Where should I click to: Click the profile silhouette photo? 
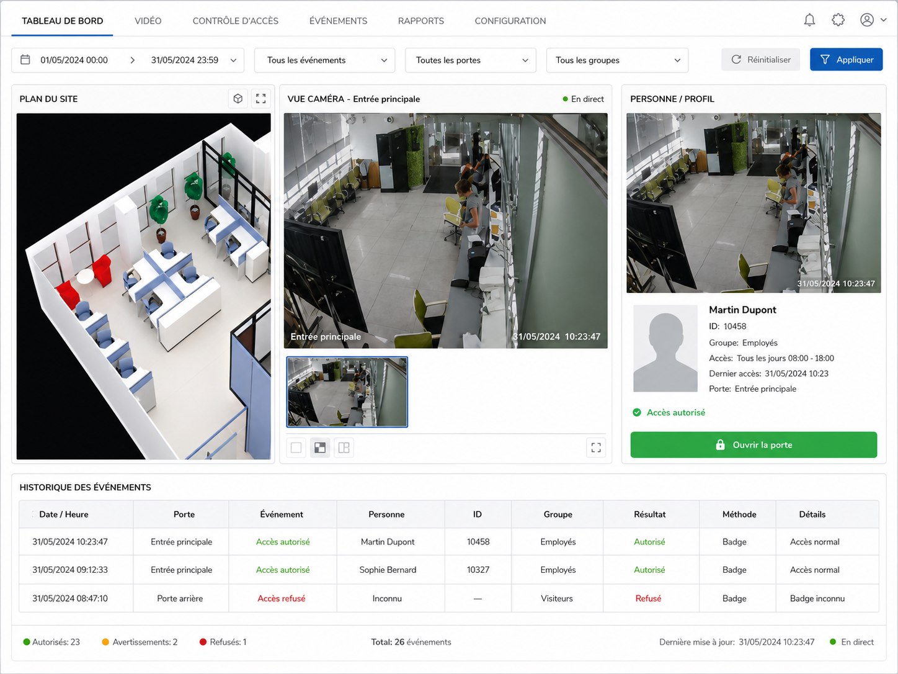point(665,348)
